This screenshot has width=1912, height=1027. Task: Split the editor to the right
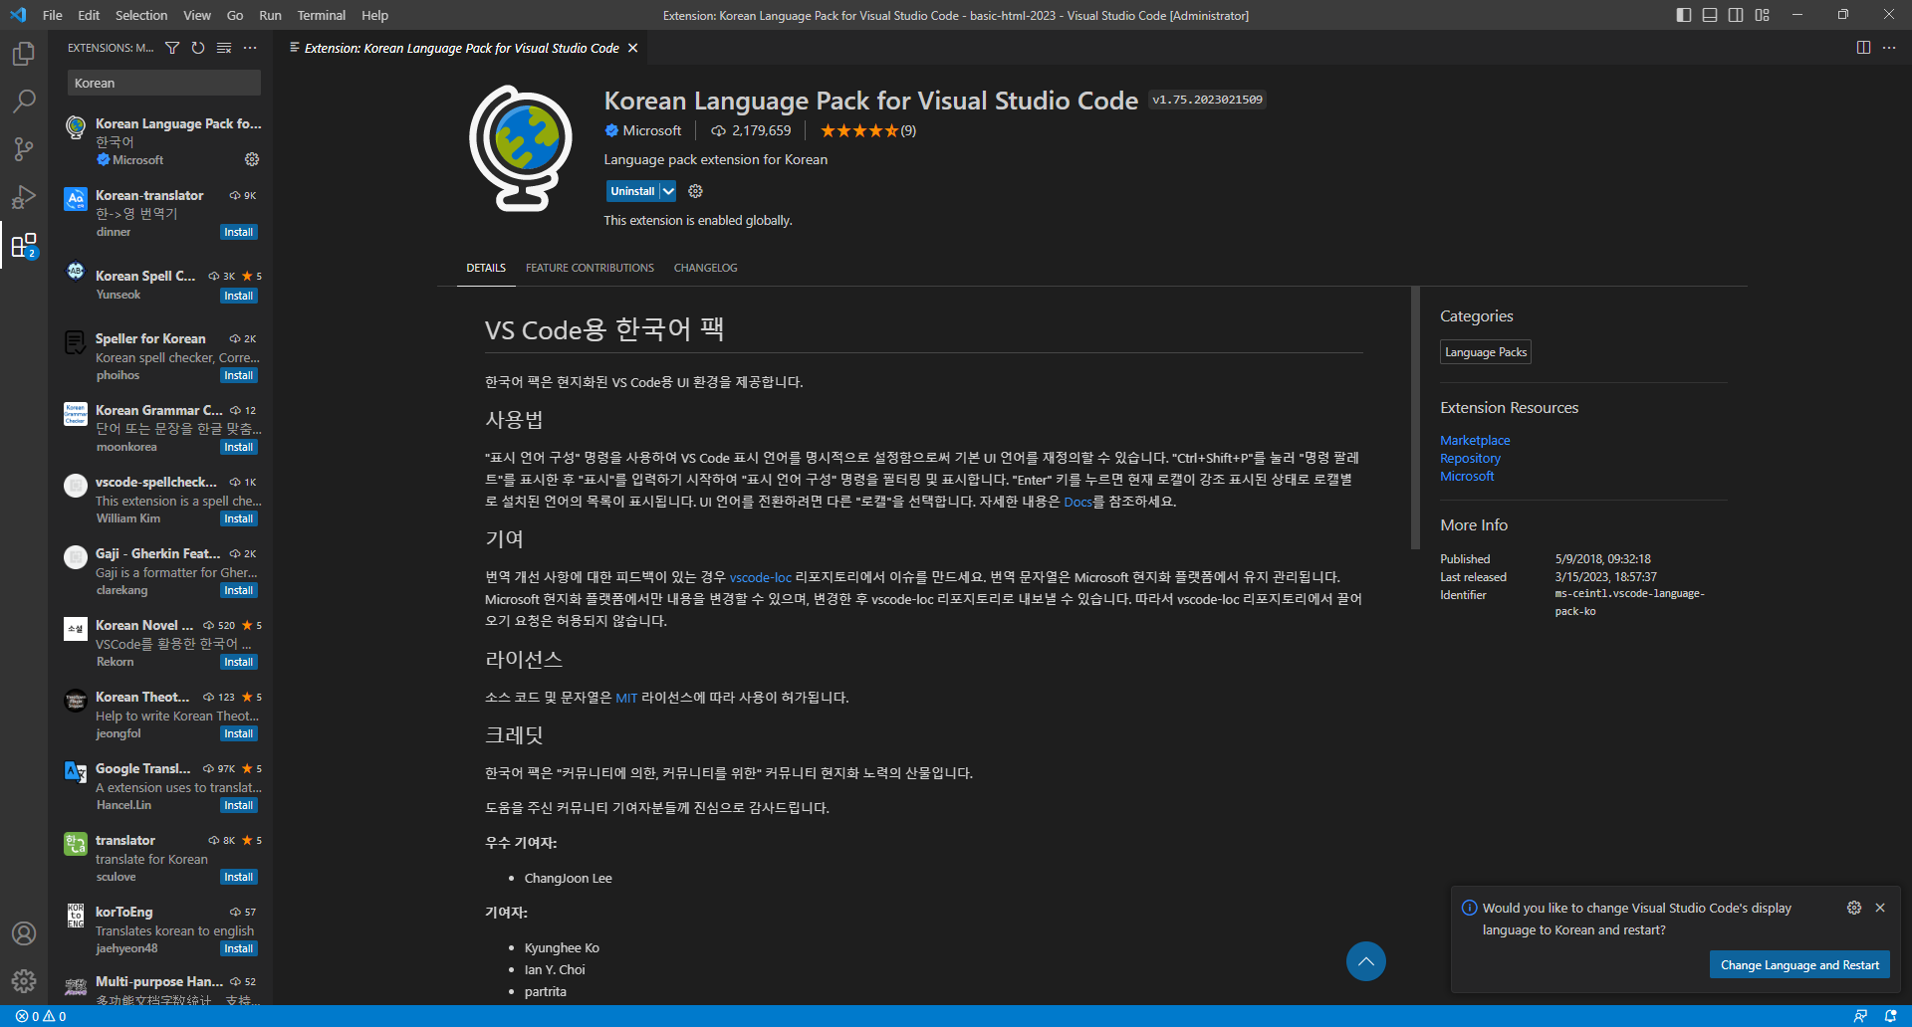pos(1863,48)
